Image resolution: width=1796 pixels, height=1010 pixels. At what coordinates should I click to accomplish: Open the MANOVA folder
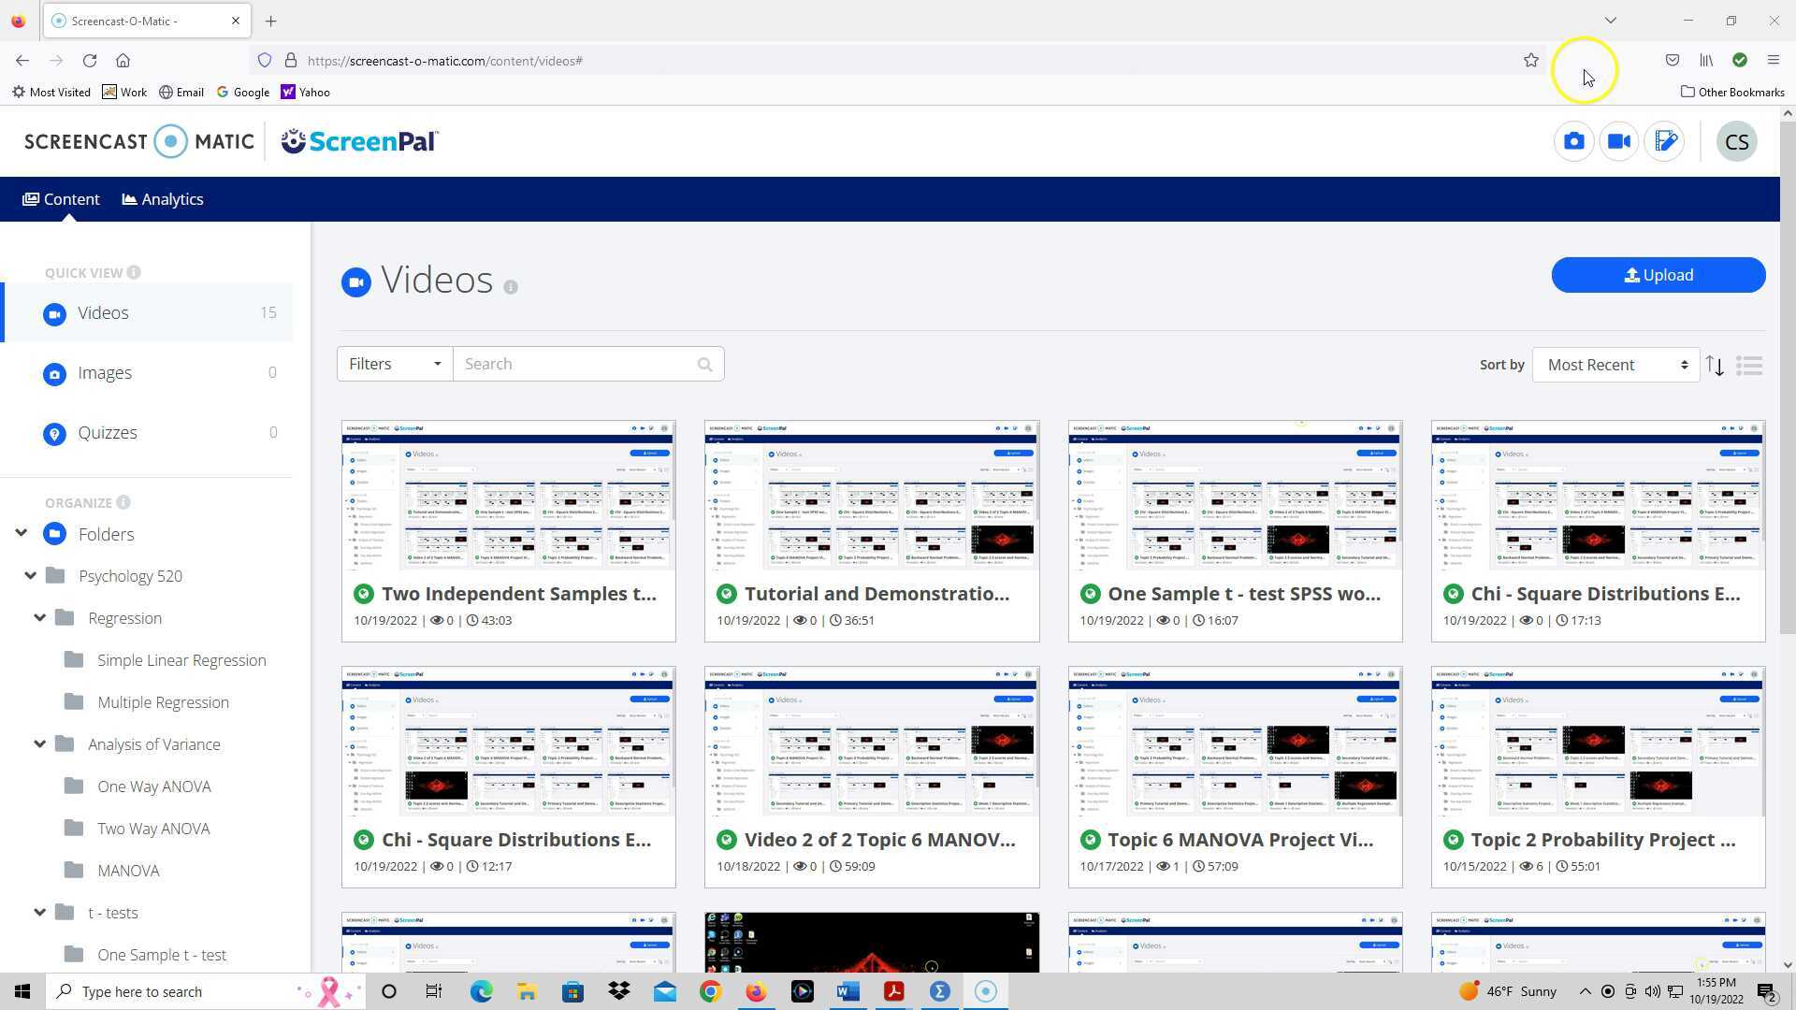(x=128, y=871)
